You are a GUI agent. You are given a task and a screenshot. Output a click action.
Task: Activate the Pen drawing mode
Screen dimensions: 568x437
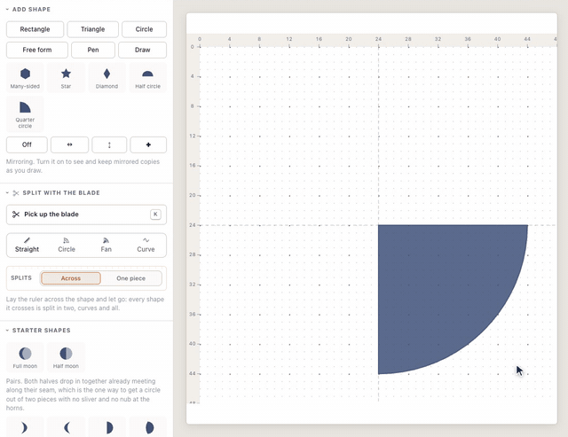tap(93, 50)
